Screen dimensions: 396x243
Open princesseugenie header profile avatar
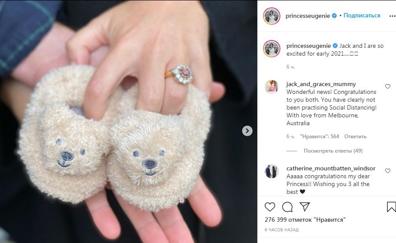point(272,16)
